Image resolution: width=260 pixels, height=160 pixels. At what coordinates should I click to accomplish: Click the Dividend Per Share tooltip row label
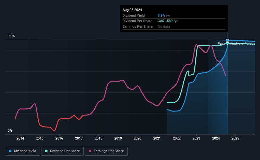tap(137, 21)
